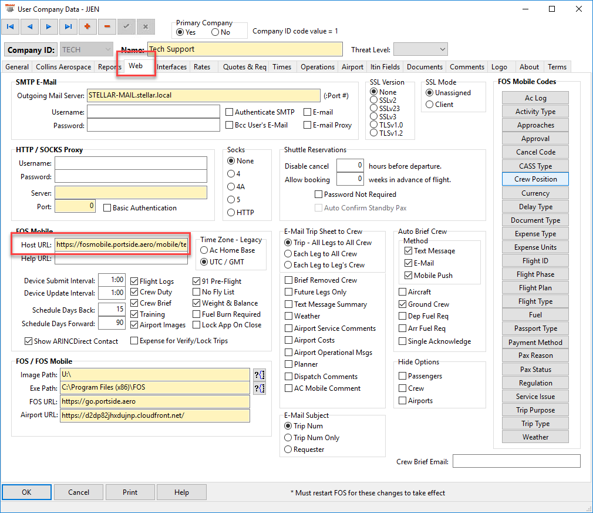Go to next record arrow icon
The width and height of the screenshot is (593, 513).
pyautogui.click(x=49, y=26)
